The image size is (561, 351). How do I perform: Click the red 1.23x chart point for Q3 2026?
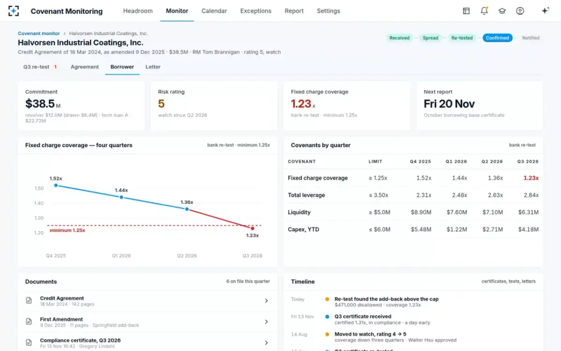click(252, 228)
